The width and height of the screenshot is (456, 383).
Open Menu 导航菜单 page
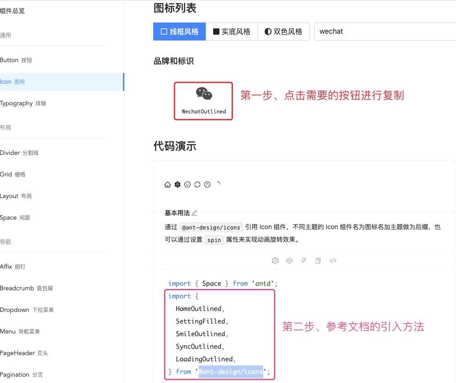(20, 331)
